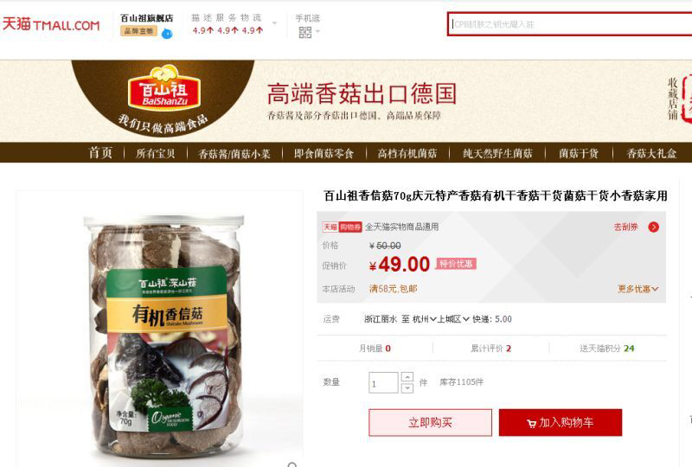Expand the shop ratings dropdown arrow

click(x=274, y=23)
